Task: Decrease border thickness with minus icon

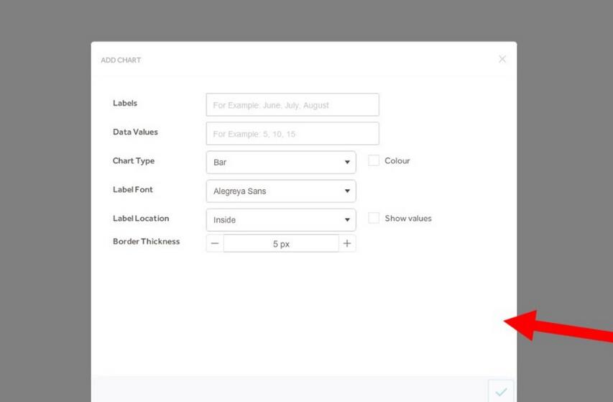Action: (x=215, y=244)
